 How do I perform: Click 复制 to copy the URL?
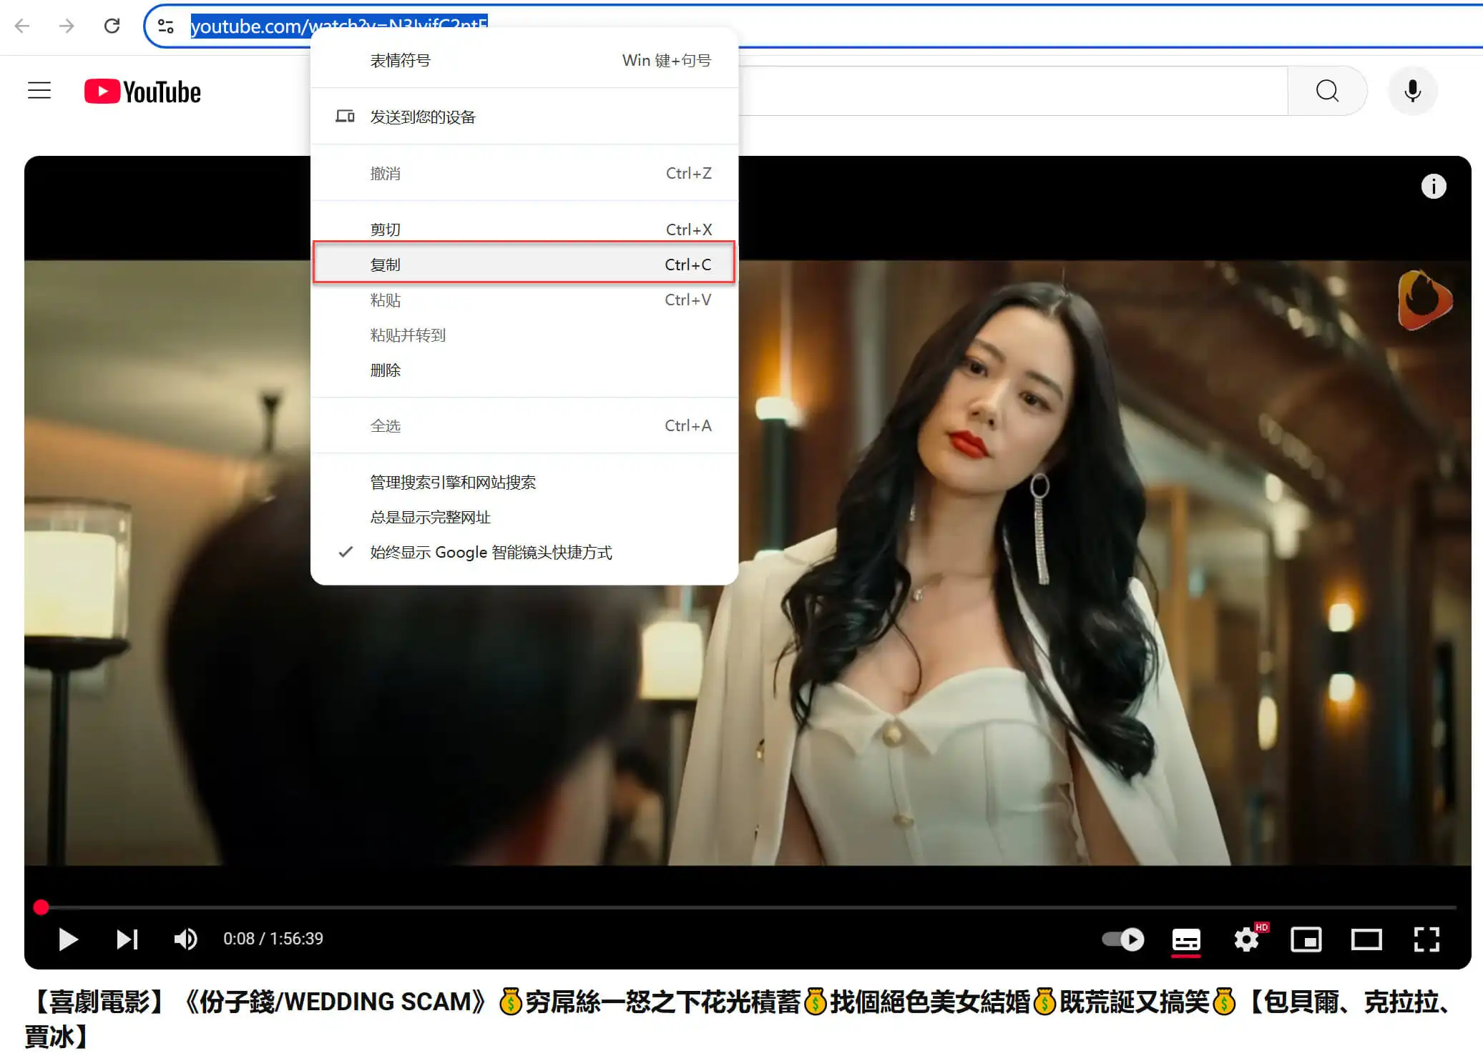[524, 264]
